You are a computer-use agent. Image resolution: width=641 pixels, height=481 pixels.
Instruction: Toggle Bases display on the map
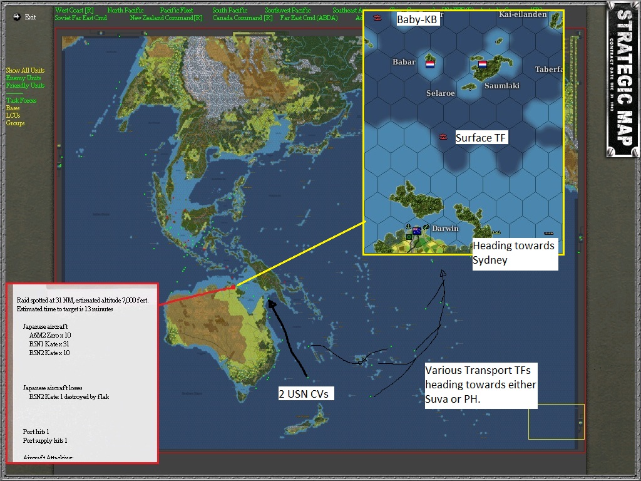13,108
